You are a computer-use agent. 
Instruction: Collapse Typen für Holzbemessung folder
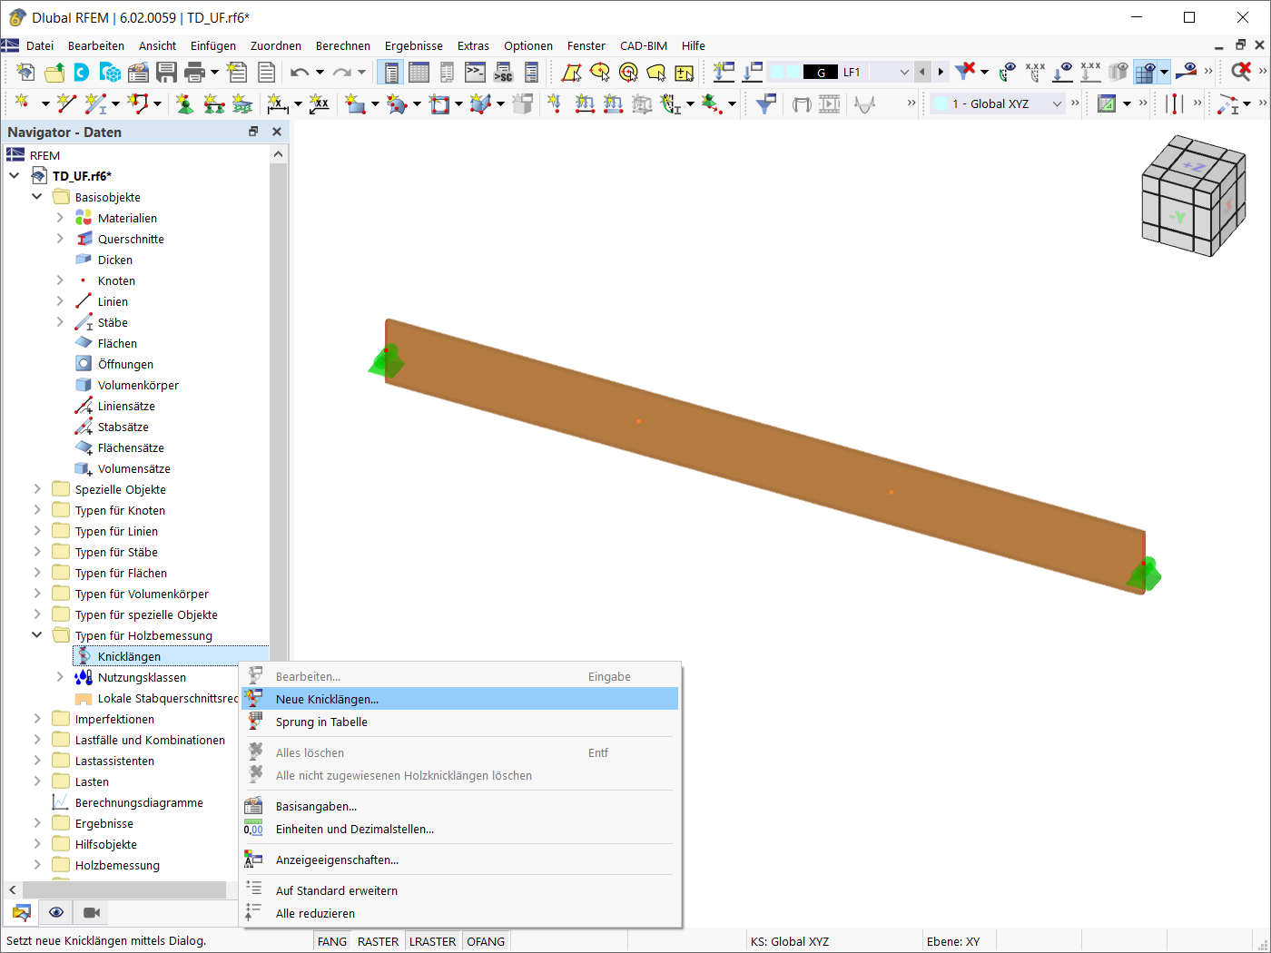point(37,635)
